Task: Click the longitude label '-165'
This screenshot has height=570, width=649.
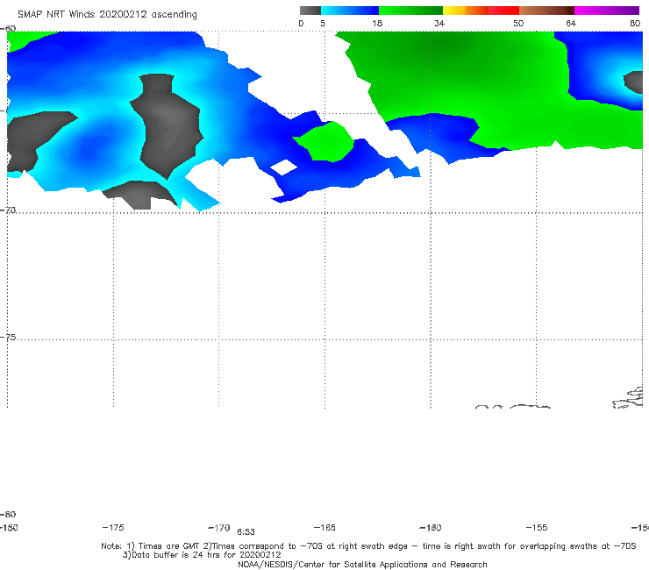Action: click(x=324, y=527)
